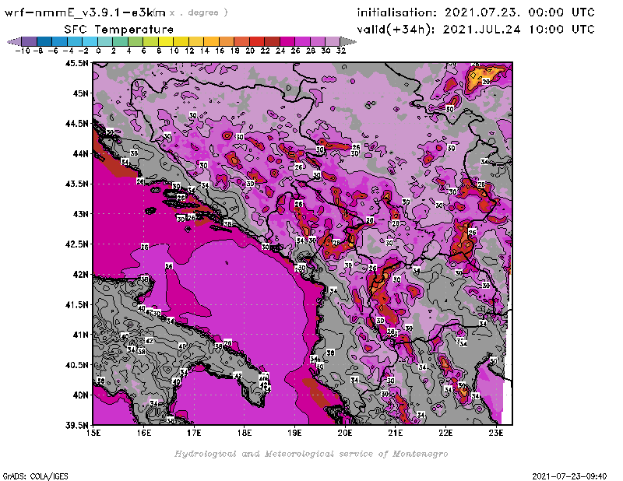The image size is (623, 481).
Task: Click the dark red 22 to 24 legend swatch
Action: pyautogui.click(x=272, y=41)
